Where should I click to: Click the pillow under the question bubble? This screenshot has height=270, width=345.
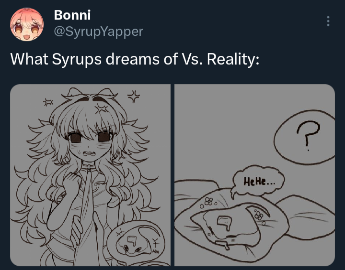(308, 216)
